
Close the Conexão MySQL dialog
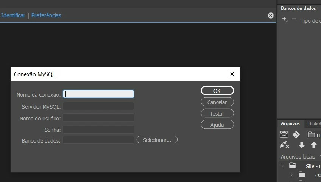point(232,74)
